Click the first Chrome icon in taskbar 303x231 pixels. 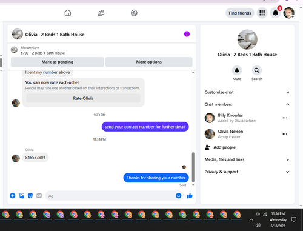tap(6, 215)
